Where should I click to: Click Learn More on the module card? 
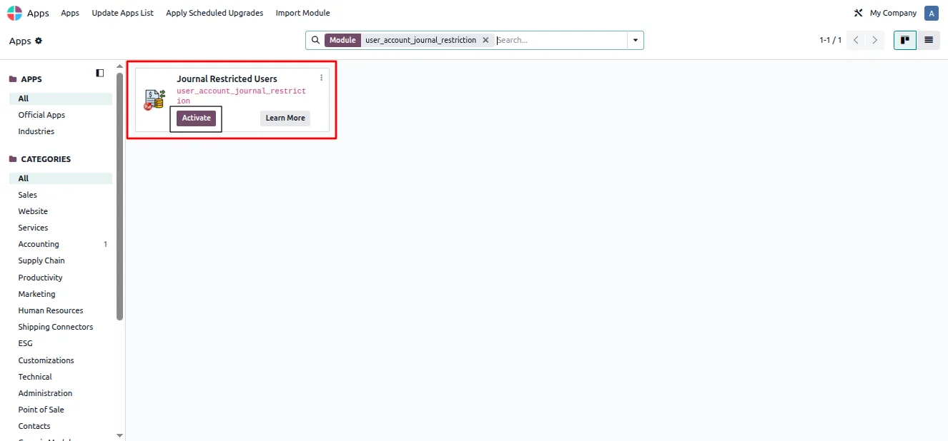[285, 118]
